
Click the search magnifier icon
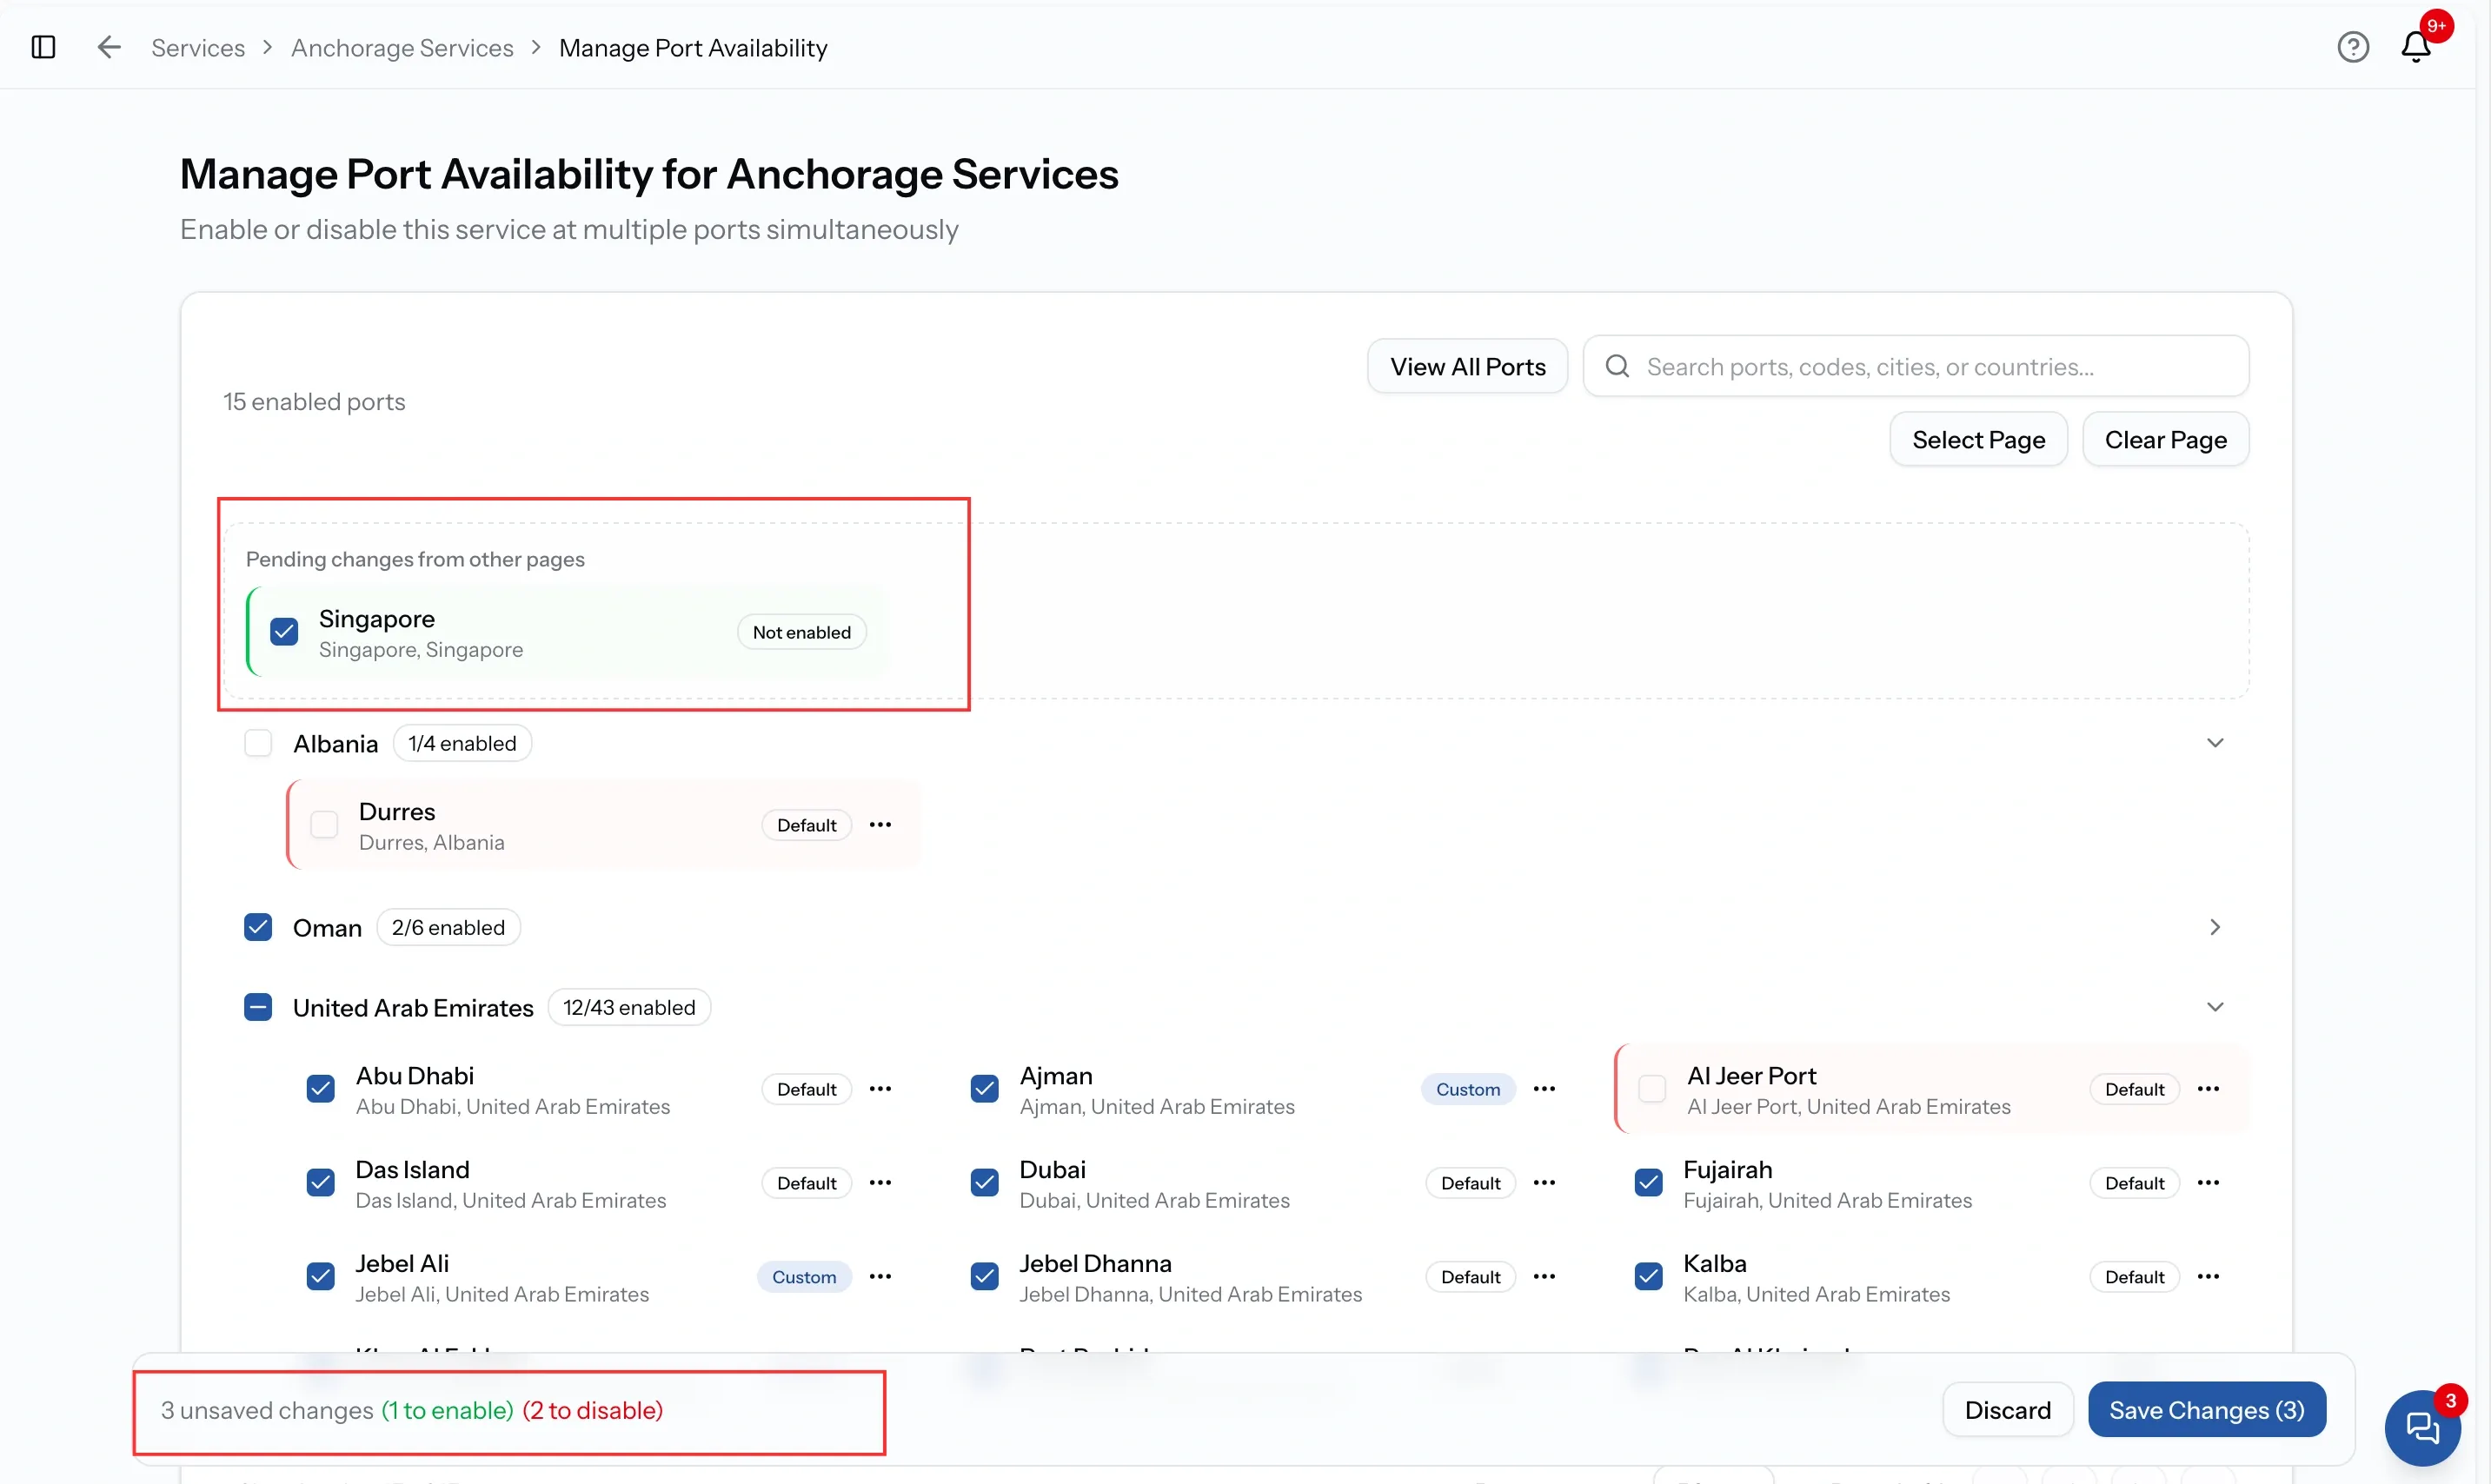click(1617, 367)
